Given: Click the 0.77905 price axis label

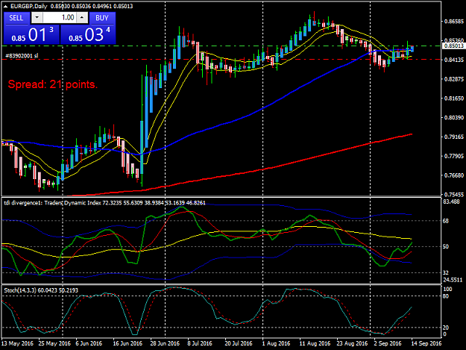Looking at the screenshot, I should pos(454,156).
